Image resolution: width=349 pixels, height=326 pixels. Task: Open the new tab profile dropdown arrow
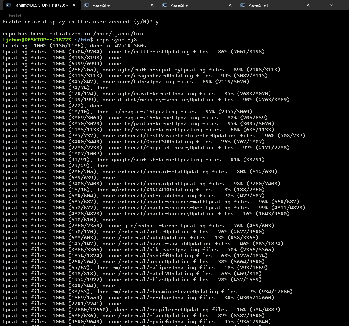(332, 5)
